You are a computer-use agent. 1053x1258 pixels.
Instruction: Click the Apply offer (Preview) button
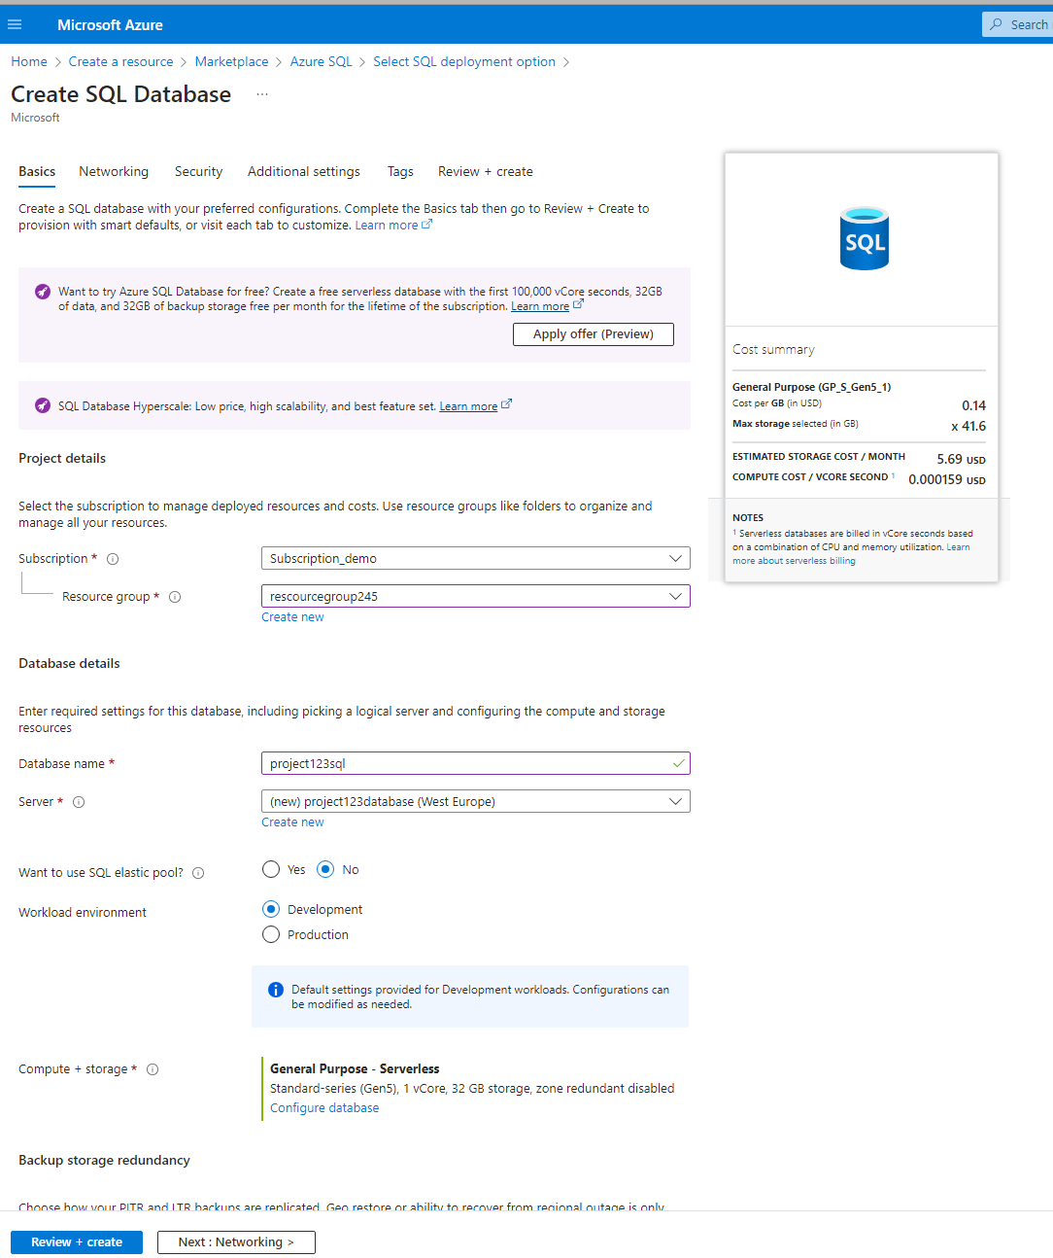coord(593,333)
